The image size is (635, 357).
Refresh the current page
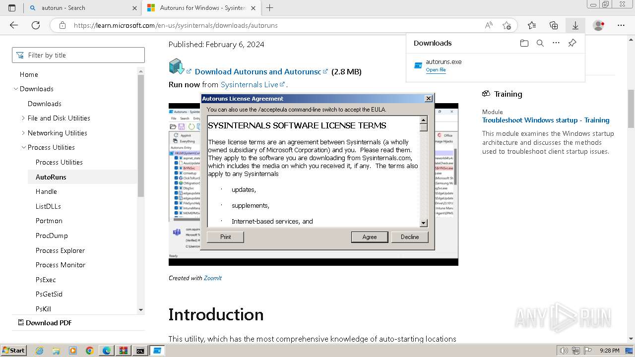pos(36,25)
